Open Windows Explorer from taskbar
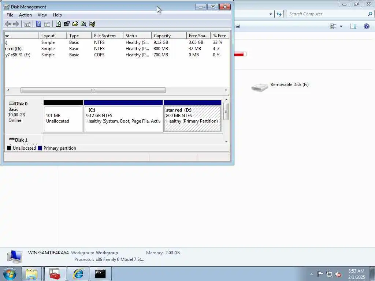375x281 pixels. (x=32, y=274)
